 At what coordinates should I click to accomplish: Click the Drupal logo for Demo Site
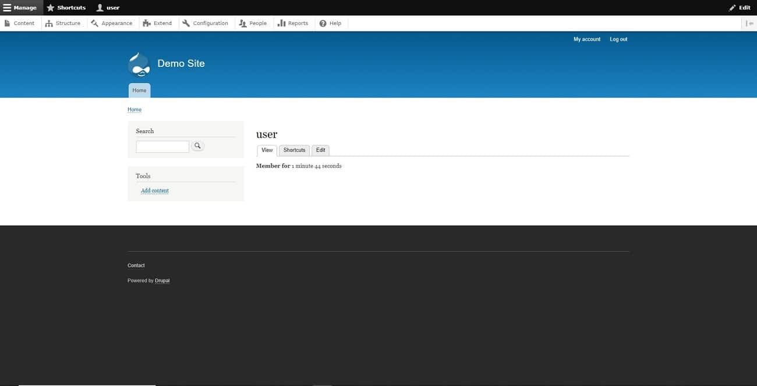tap(139, 64)
